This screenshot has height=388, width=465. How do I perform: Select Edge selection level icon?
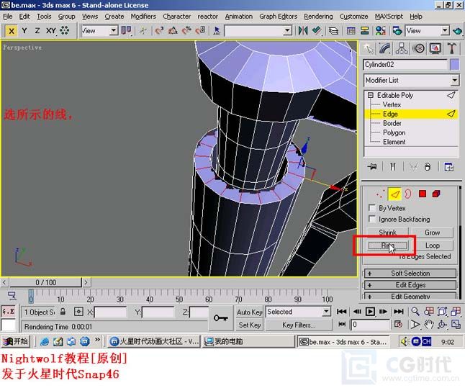(x=394, y=194)
